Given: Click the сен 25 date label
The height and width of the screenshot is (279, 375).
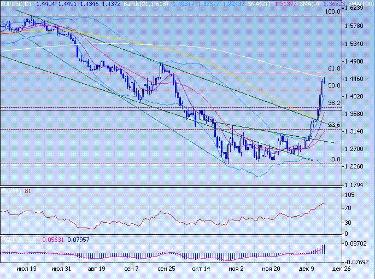Looking at the screenshot, I should click(166, 269).
